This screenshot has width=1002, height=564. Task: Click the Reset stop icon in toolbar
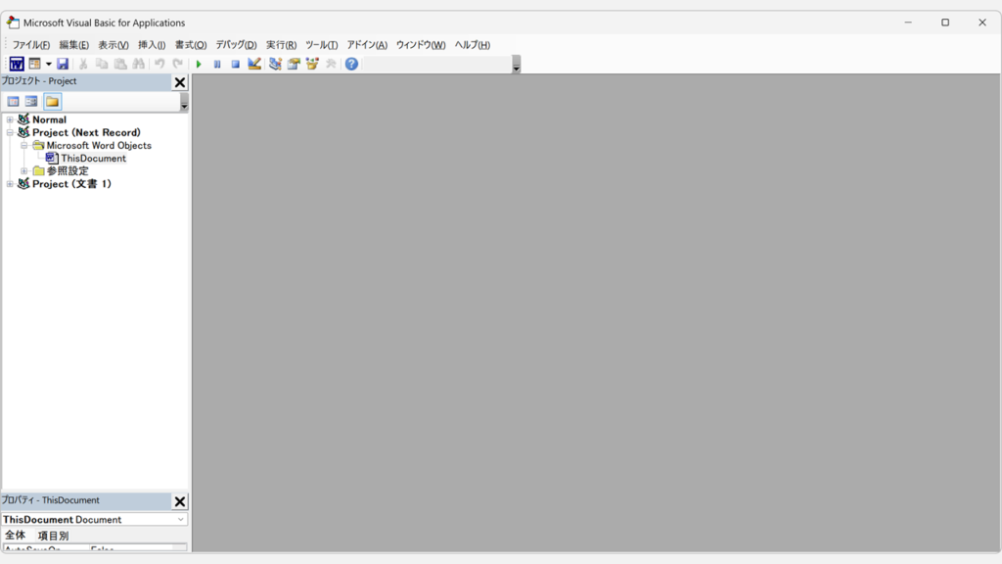[236, 64]
